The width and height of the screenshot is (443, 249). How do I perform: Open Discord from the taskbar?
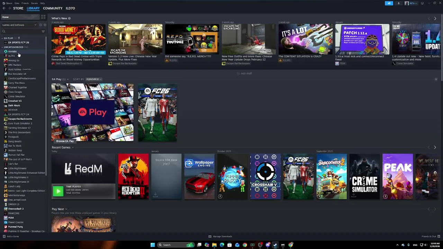coord(268,245)
